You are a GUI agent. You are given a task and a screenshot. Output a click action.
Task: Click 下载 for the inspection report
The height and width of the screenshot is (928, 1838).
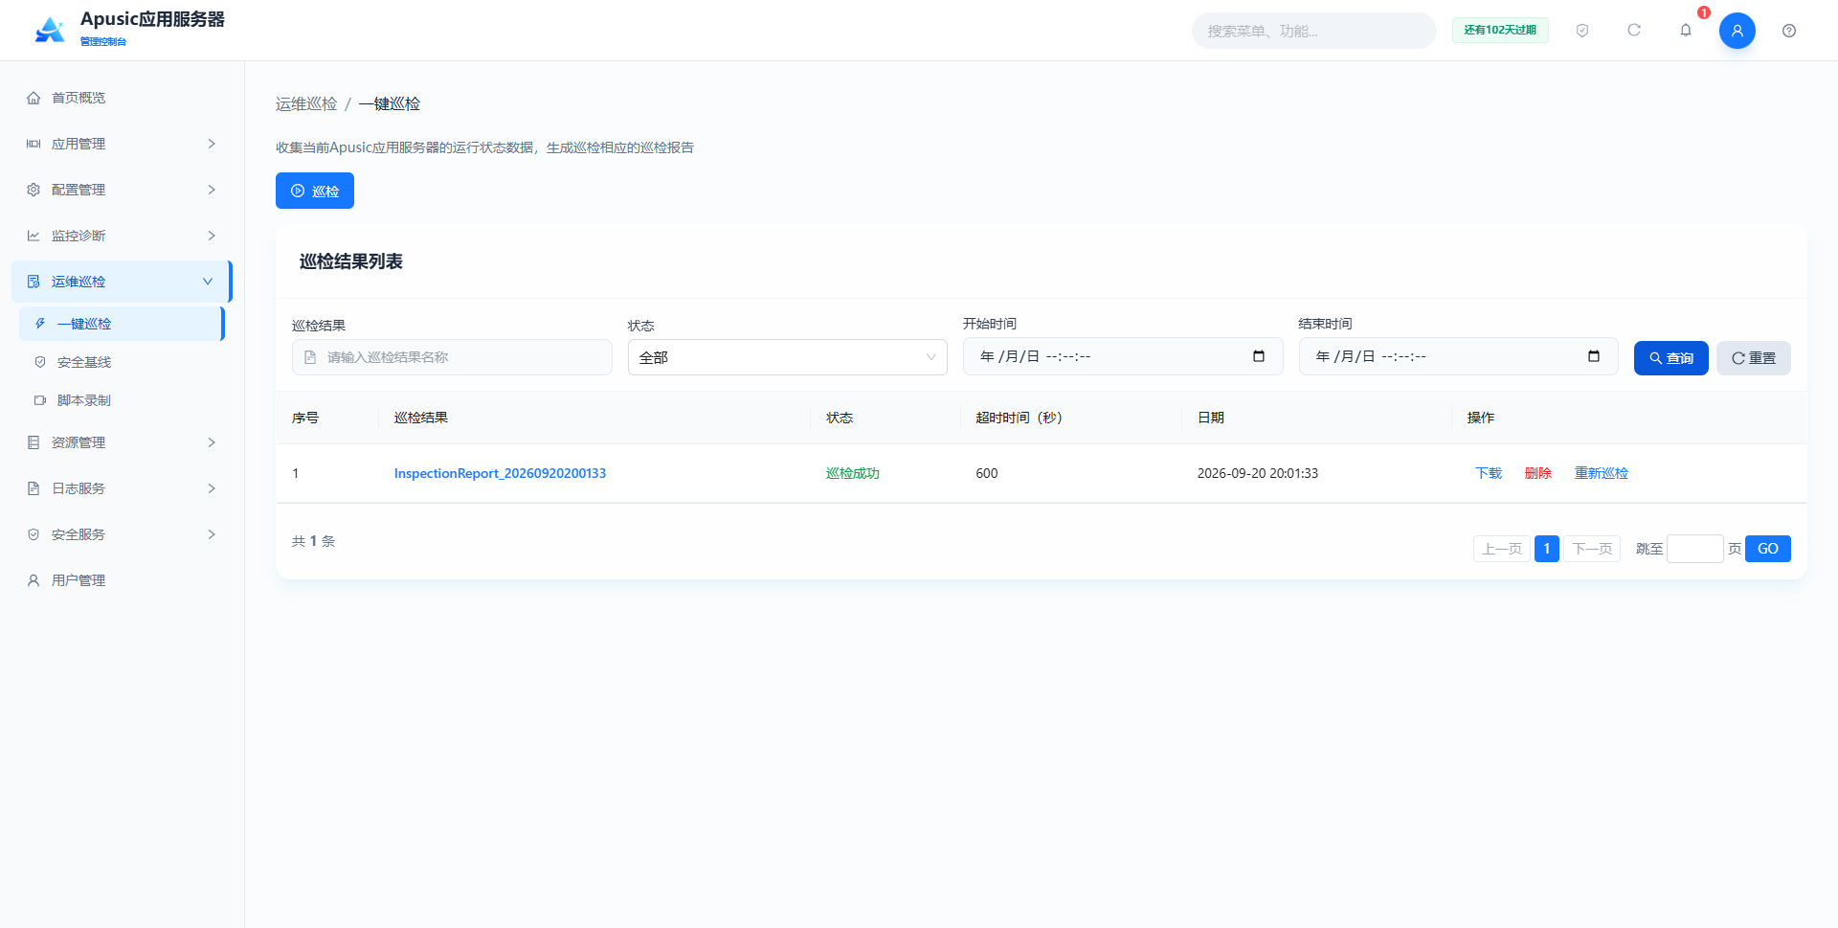1489,473
